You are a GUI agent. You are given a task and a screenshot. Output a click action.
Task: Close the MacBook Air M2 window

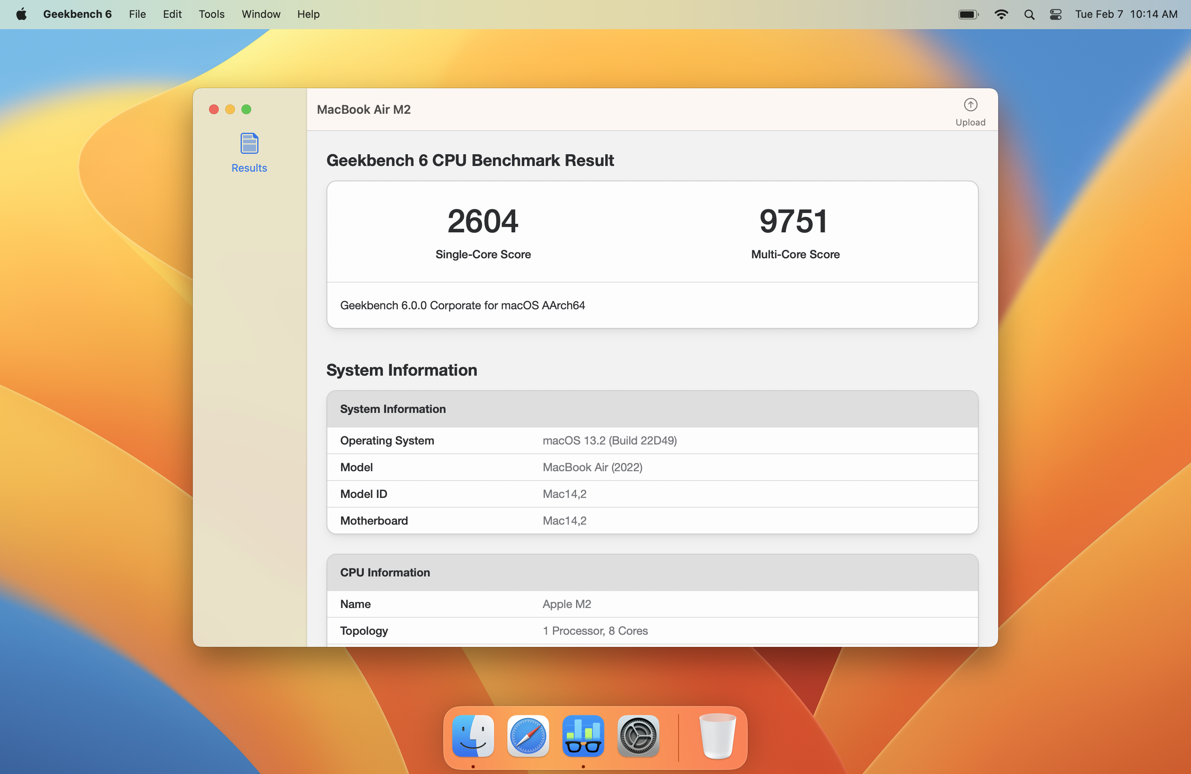point(213,109)
